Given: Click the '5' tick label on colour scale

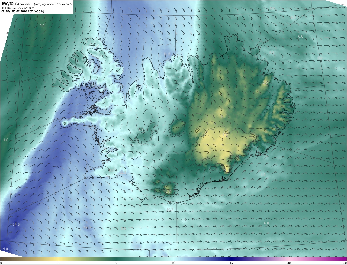Looking at the screenshot, I should pyautogui.click(x=116, y=263).
